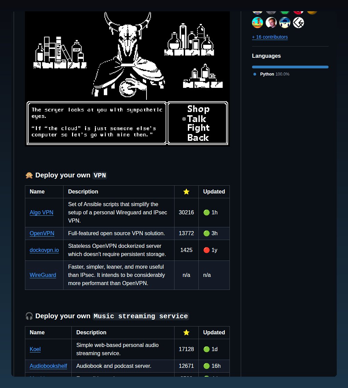Click 'Full-featured open source VPN solution.' description

point(116,233)
